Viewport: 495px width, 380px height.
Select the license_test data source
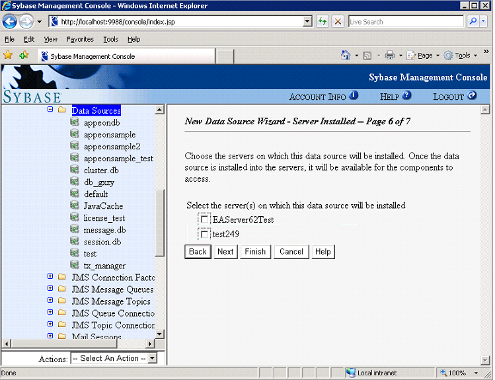tap(104, 218)
